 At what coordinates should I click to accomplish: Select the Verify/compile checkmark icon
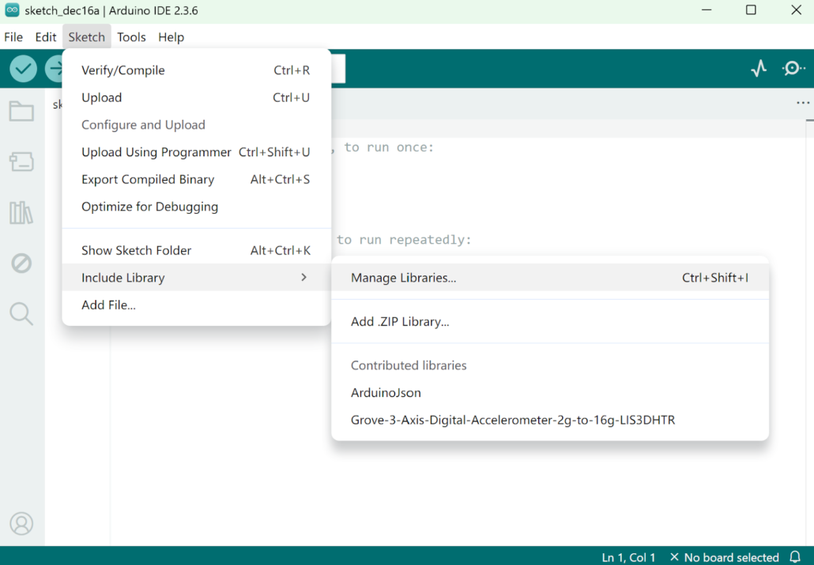tap(22, 69)
